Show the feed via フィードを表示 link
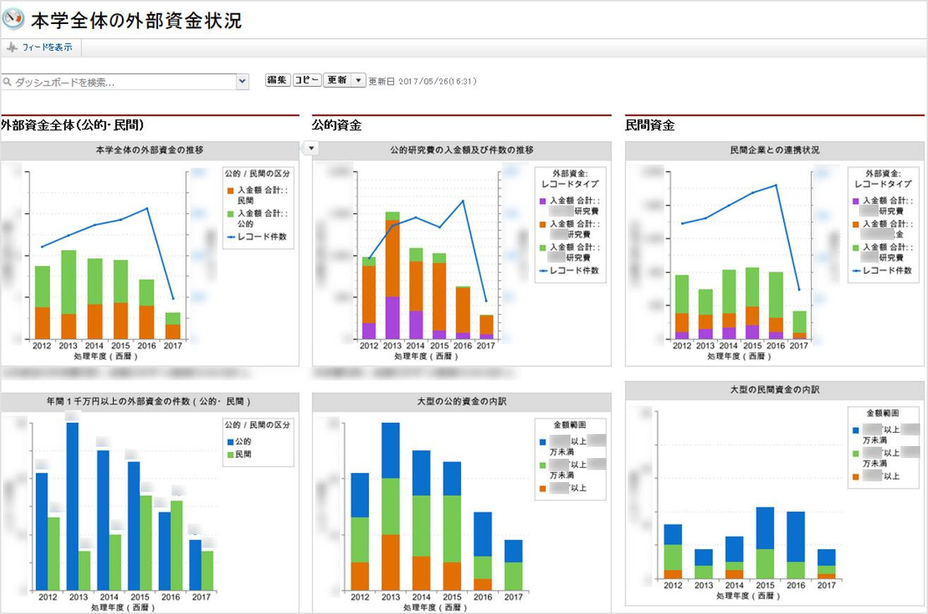The image size is (928, 614). (x=47, y=47)
